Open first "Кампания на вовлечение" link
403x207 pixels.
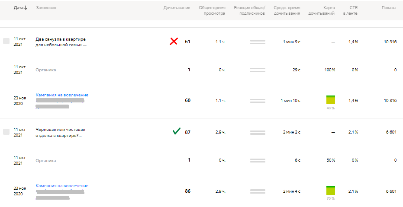coord(62,95)
